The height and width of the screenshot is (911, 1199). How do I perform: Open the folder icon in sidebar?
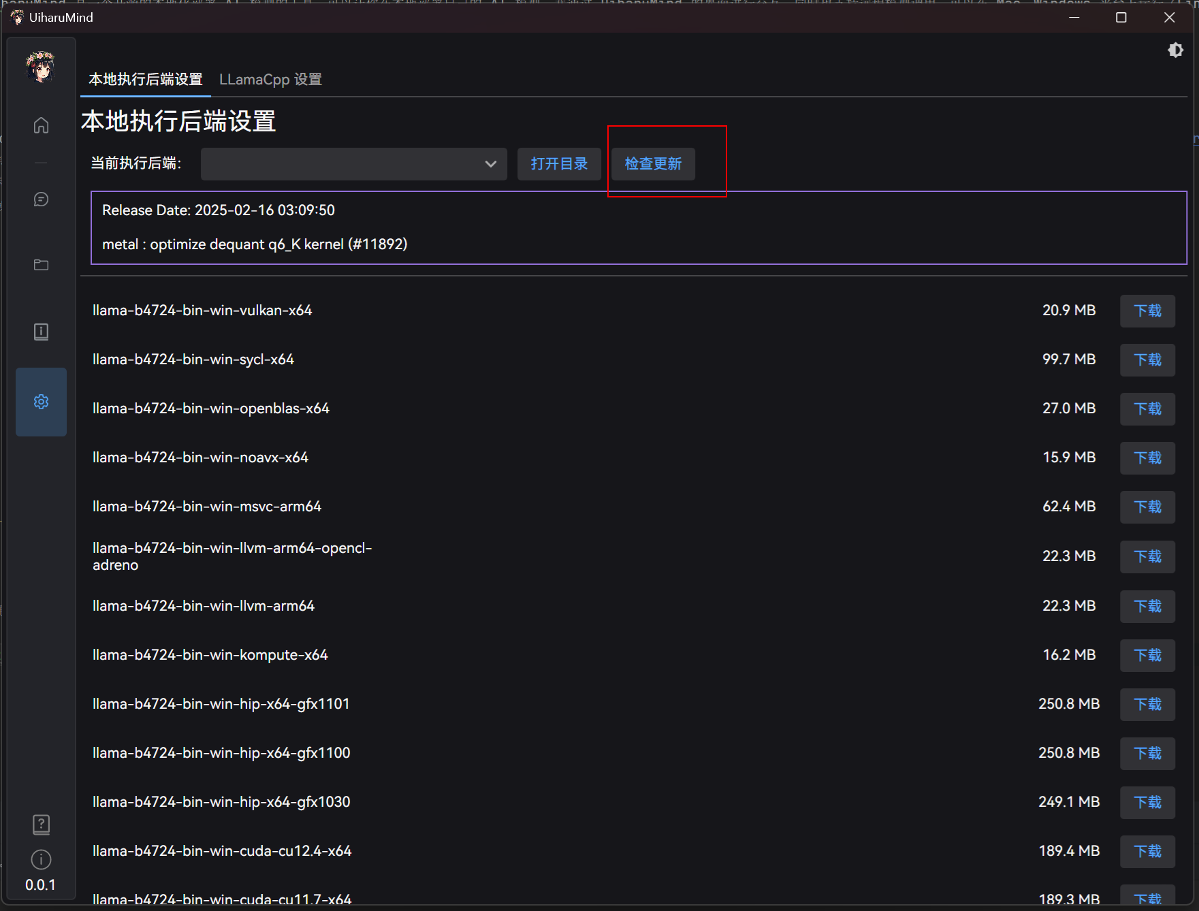coord(41,265)
